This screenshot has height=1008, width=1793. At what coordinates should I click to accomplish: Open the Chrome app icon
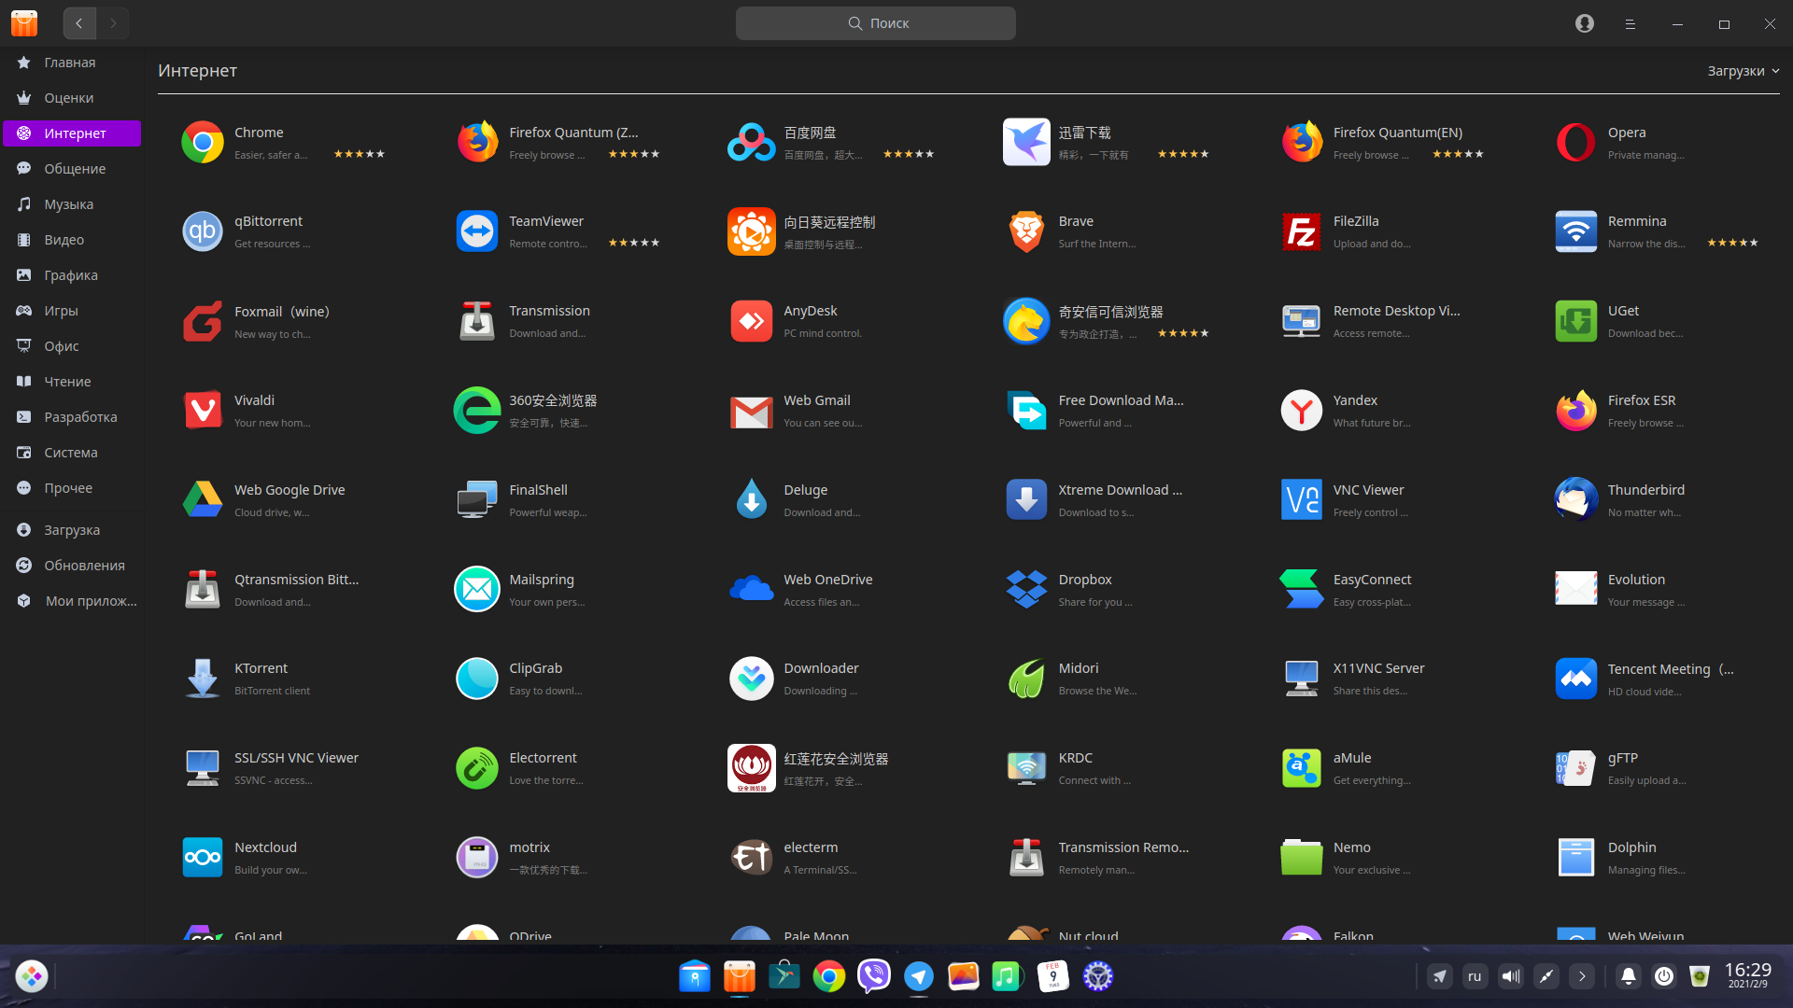pos(203,142)
